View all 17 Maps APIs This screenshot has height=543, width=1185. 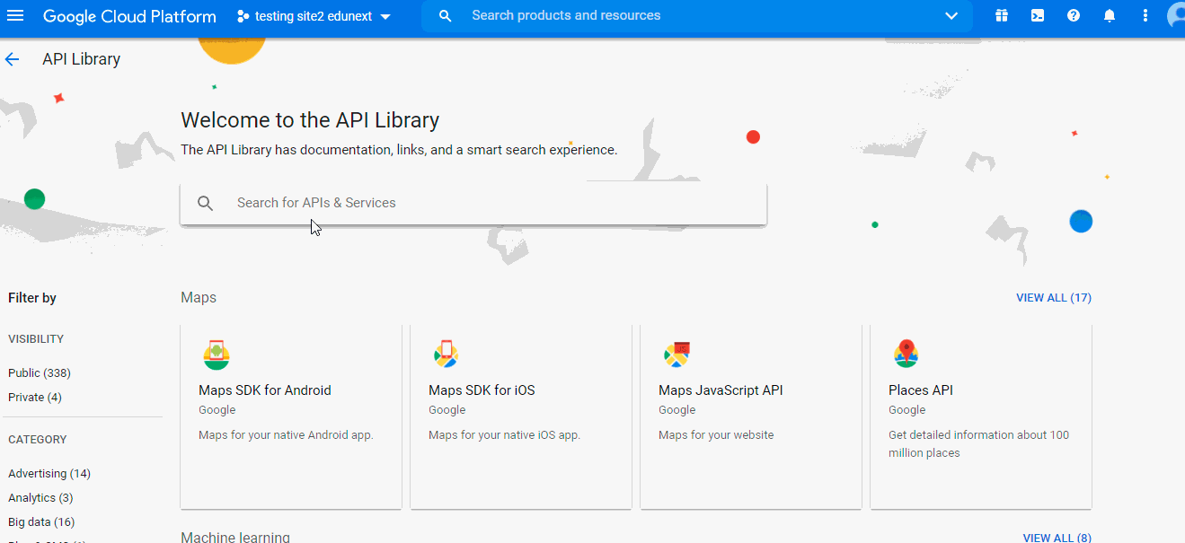click(x=1054, y=298)
